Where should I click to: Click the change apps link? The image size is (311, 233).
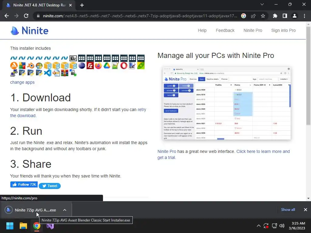[x=22, y=82]
